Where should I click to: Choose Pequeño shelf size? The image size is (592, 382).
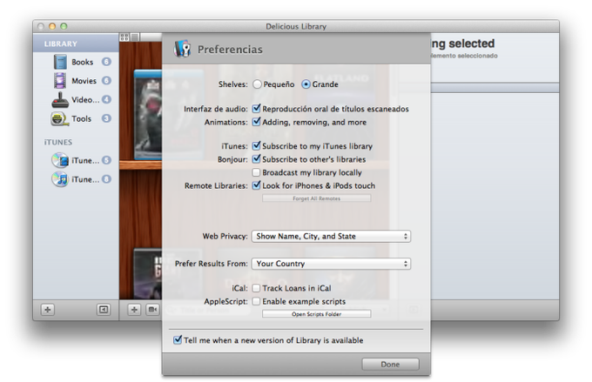pyautogui.click(x=257, y=84)
